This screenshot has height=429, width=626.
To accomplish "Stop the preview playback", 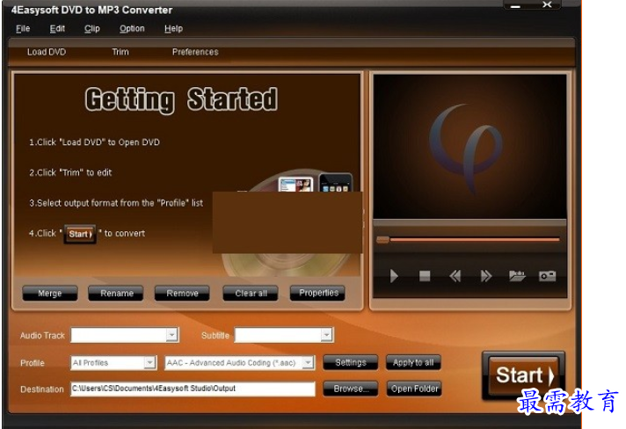I will click(425, 276).
